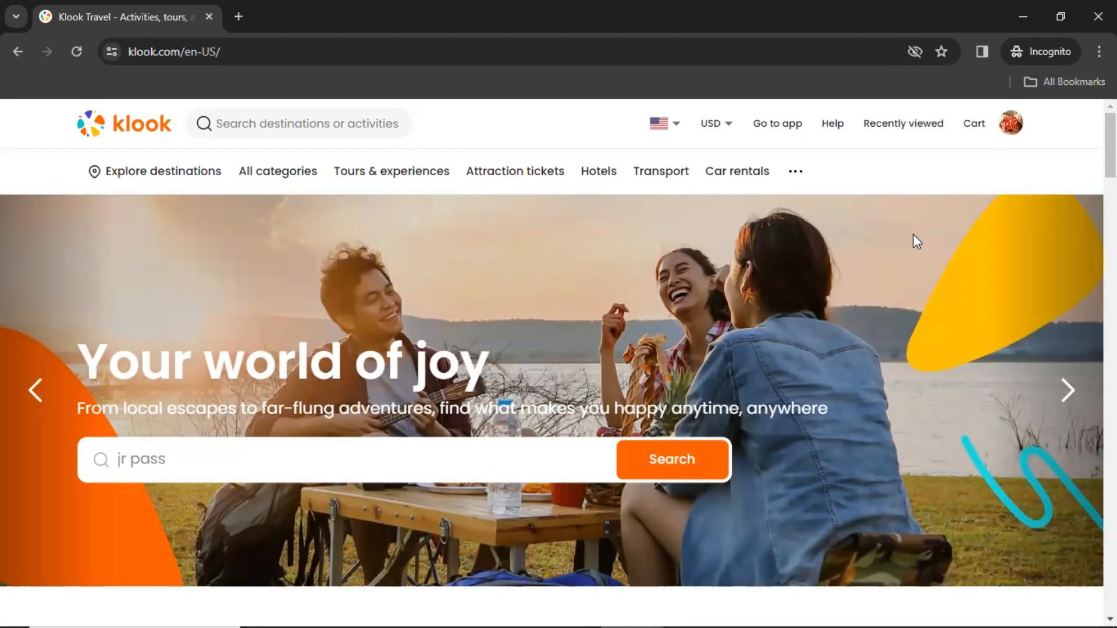Select Tours & experiences menu item
The height and width of the screenshot is (628, 1117).
click(392, 171)
